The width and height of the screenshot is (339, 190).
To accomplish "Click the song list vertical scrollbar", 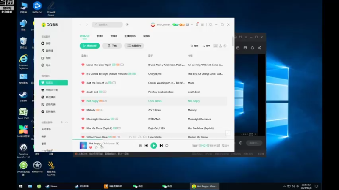I will tap(233, 41).
